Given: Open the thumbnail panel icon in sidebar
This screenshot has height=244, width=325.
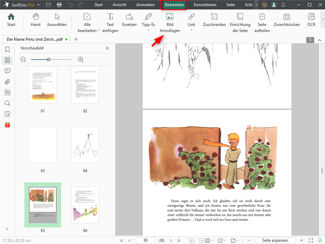Looking at the screenshot, I should pos(7,60).
